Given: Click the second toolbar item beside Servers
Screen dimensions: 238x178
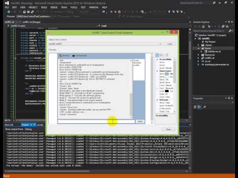Looking at the screenshot, I should click(x=79, y=56).
